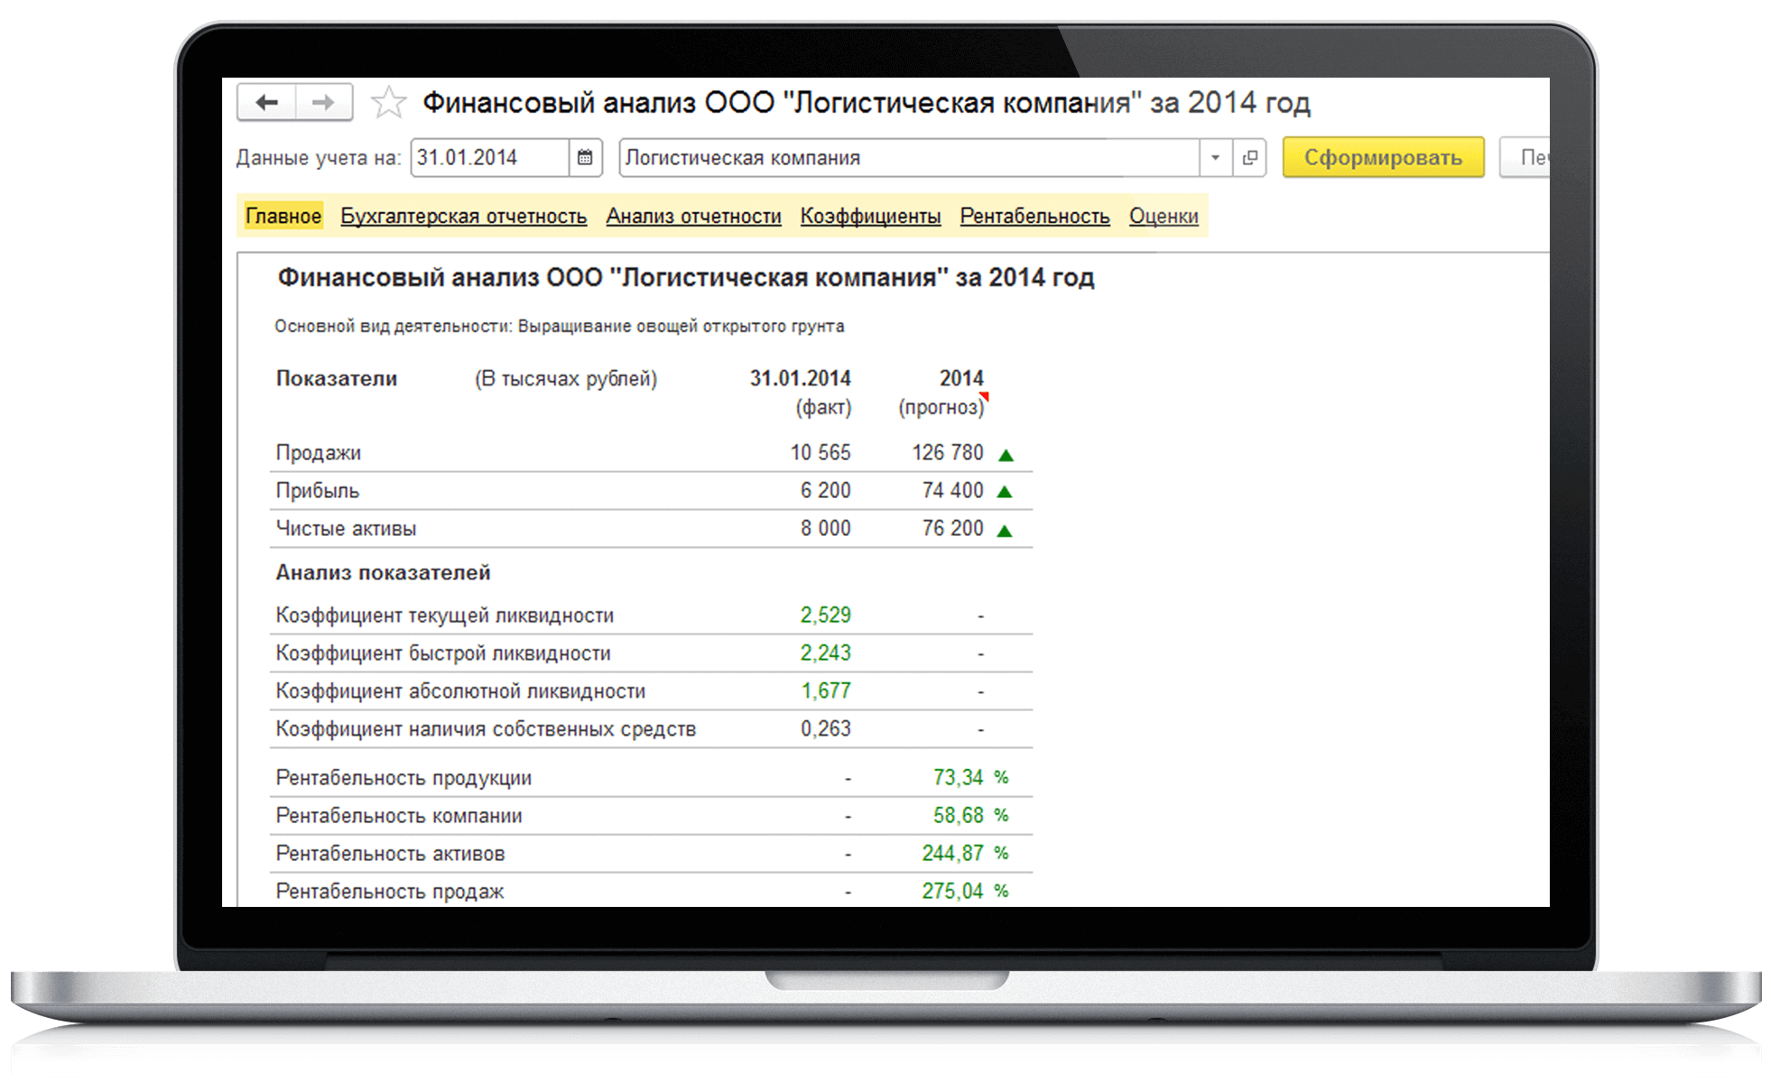This screenshot has width=1771, height=1092.
Task: Click the Основной вид деятельности line
Action: (560, 327)
